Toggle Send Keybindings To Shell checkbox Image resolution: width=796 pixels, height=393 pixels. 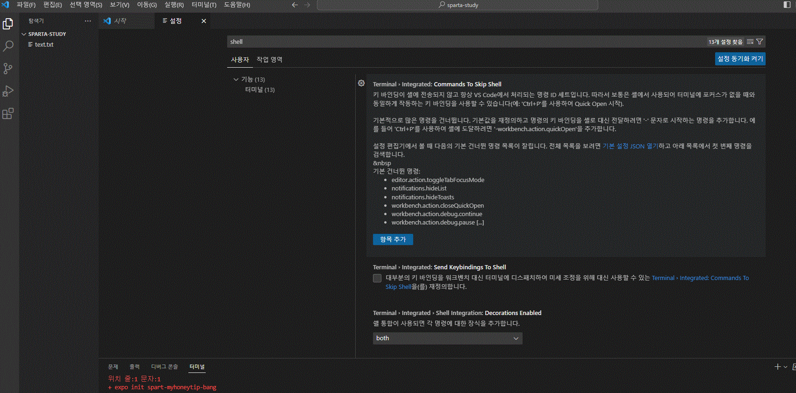[x=377, y=278]
